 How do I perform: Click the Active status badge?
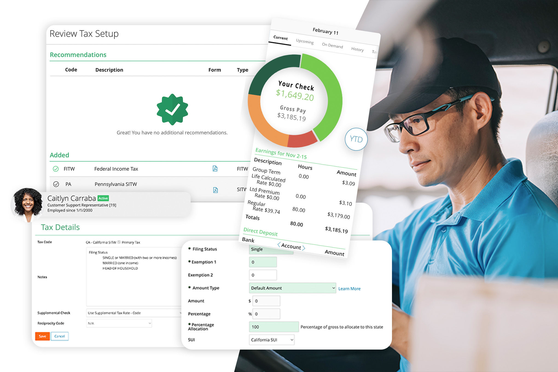[x=103, y=198]
